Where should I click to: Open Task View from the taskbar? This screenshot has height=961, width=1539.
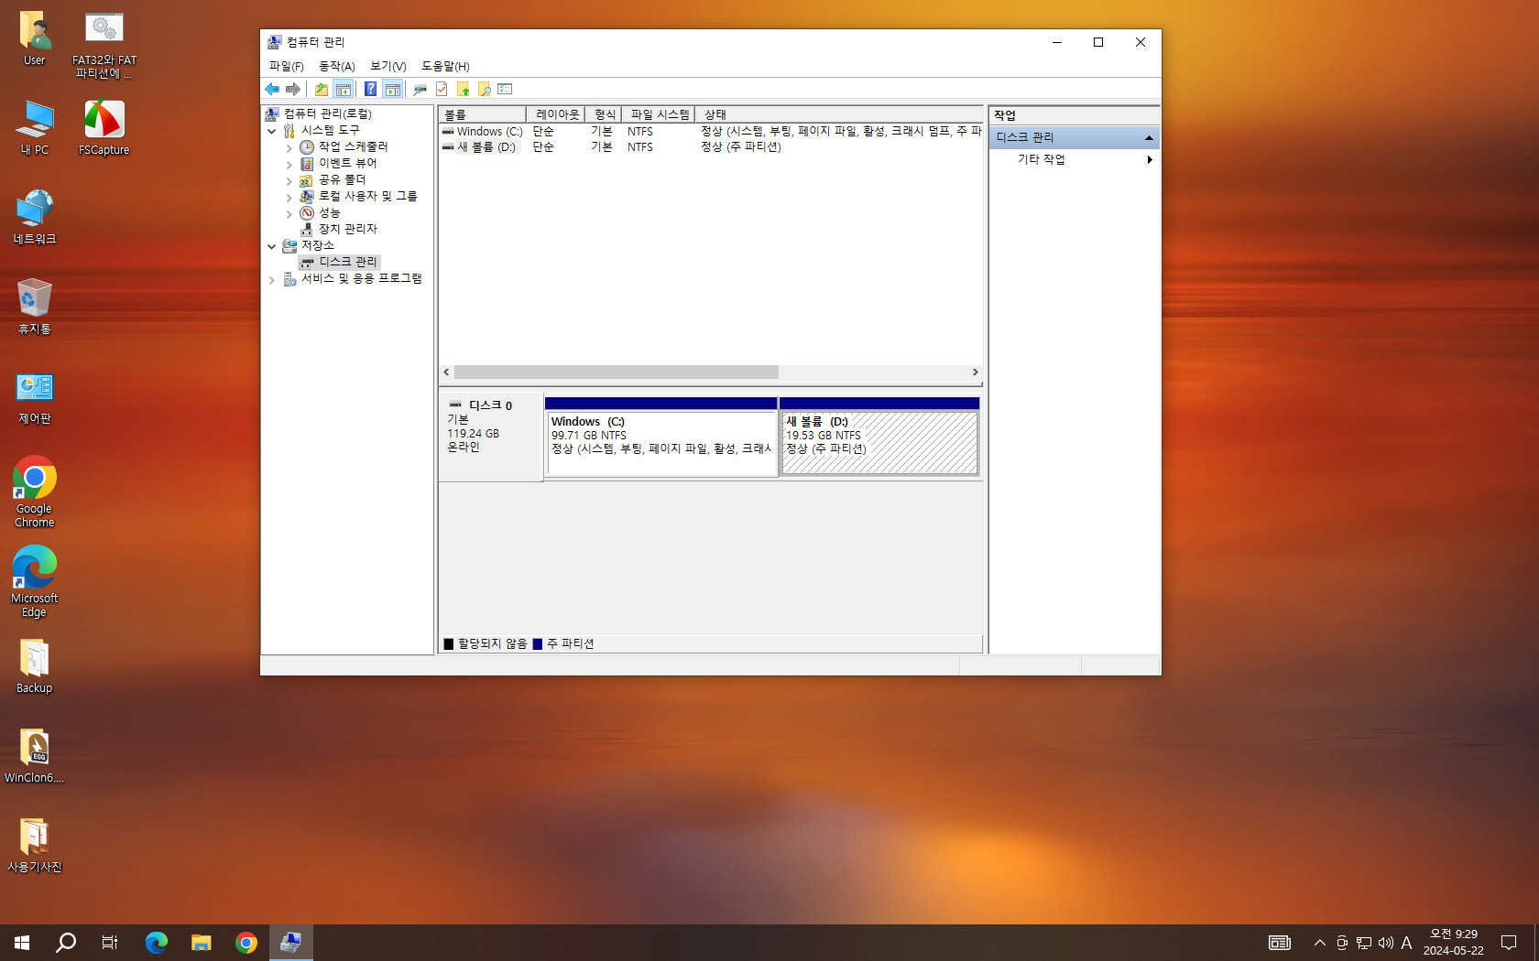coord(110,943)
